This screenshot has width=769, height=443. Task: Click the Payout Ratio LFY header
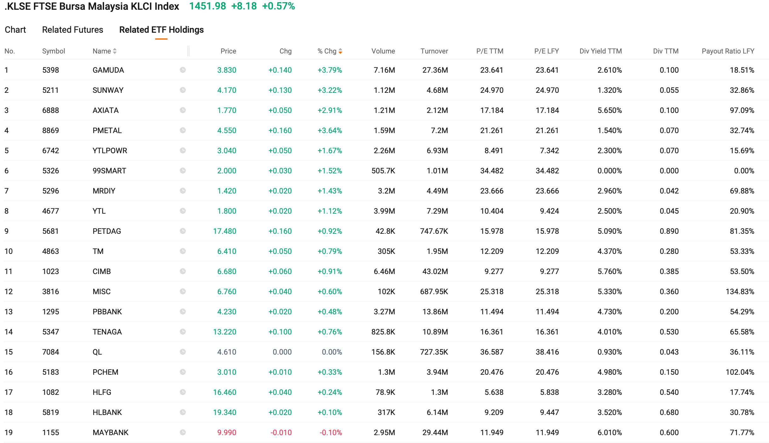coord(728,51)
